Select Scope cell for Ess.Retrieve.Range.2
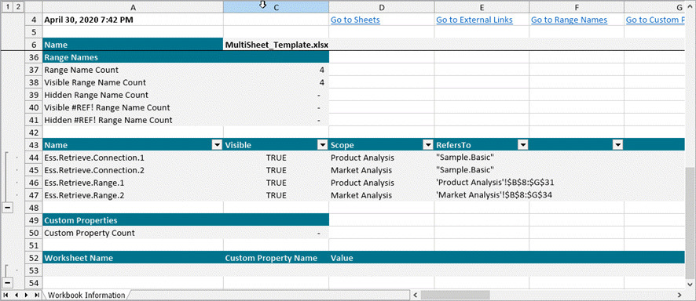The image size is (696, 301). [x=382, y=194]
